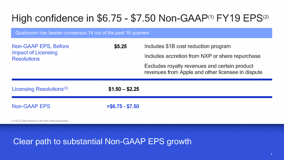The width and height of the screenshot is (284, 160).
Task: Click the 'Excludes royalty revenues' paragraph
Action: click(203, 69)
